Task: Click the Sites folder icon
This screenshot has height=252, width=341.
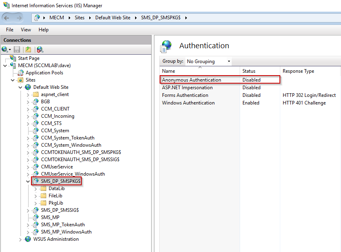Action: 21,80
